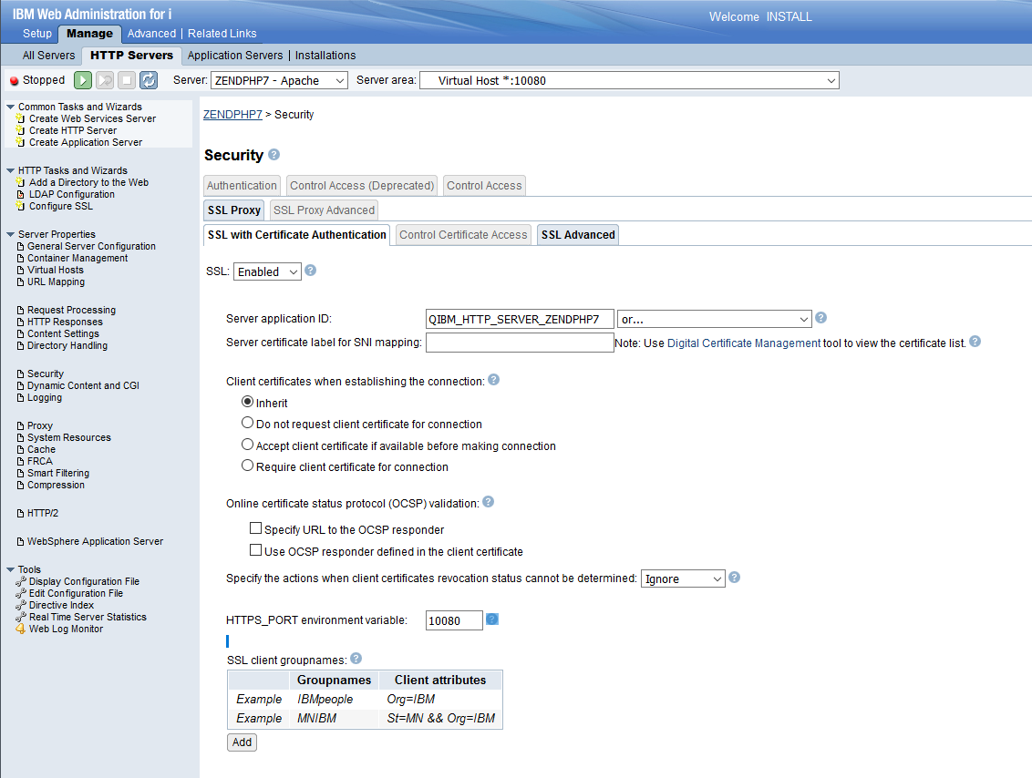The image size is (1032, 778).
Task: Click the Add button under groupnames table
Action: pos(242,742)
